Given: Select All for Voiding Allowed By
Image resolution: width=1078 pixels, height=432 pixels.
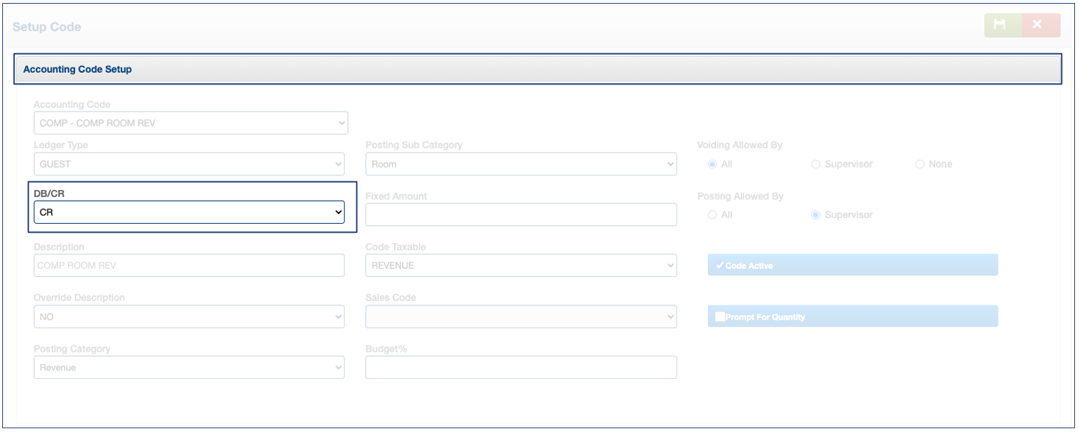Looking at the screenshot, I should tap(712, 165).
